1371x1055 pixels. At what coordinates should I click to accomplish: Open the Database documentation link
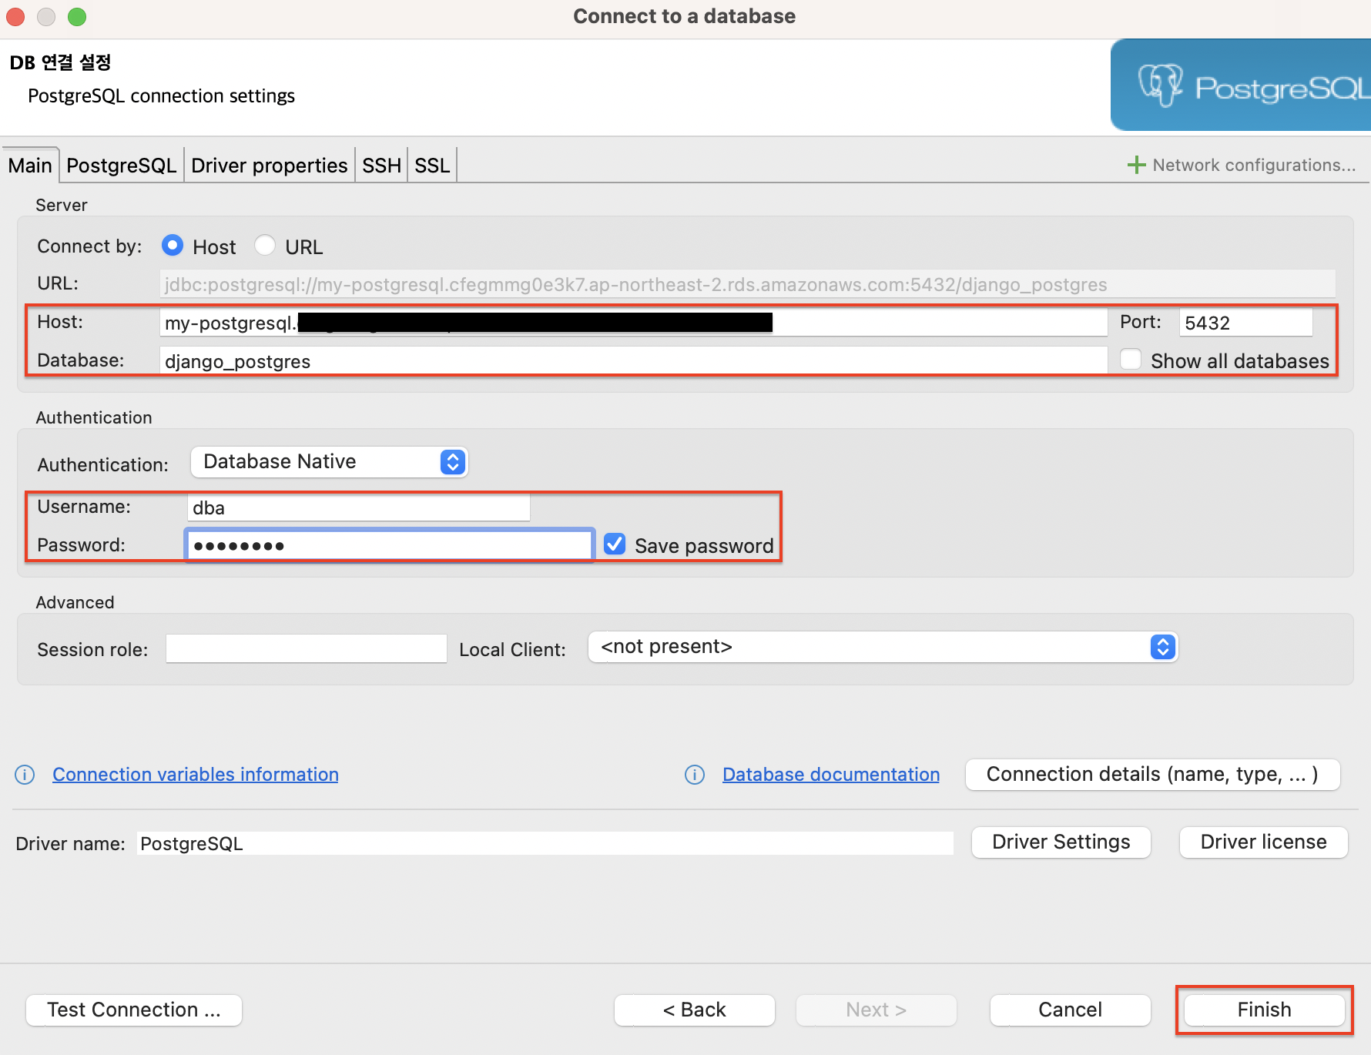pos(831,775)
